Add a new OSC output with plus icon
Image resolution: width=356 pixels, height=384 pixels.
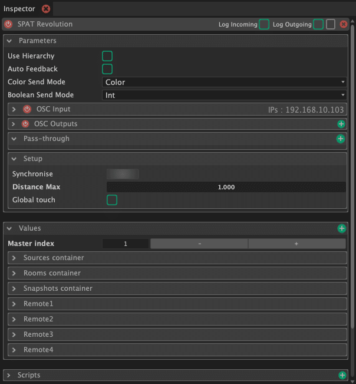pyautogui.click(x=341, y=124)
